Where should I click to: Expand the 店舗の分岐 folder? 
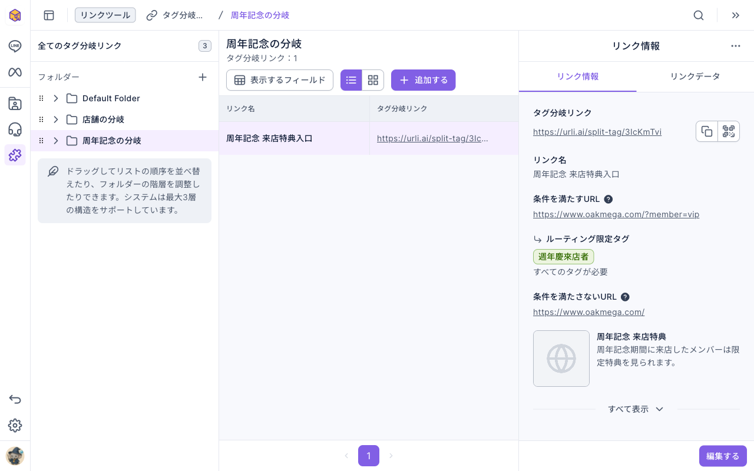pos(56,120)
